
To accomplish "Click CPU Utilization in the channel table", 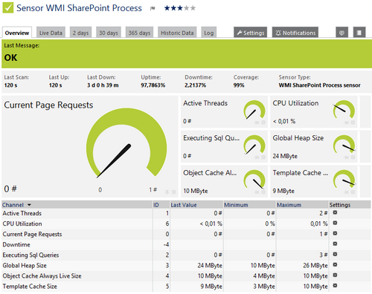I will coord(22,223).
